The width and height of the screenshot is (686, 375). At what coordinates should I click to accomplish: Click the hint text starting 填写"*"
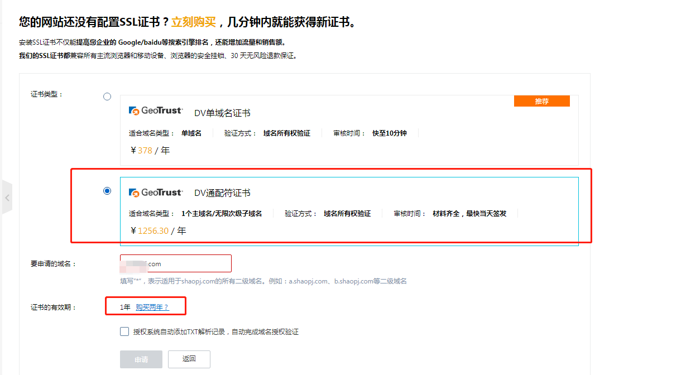(263, 281)
